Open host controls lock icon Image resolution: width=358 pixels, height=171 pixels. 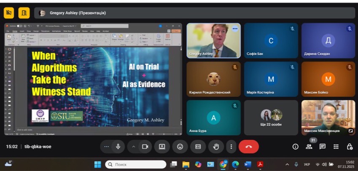(350, 147)
